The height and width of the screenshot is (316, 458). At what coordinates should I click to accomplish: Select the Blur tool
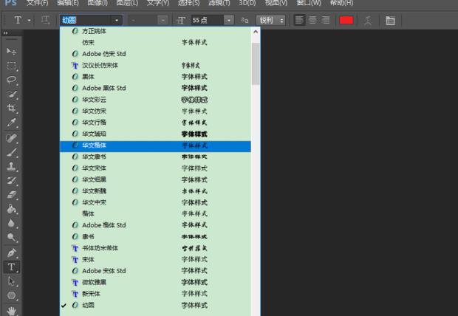click(x=11, y=223)
